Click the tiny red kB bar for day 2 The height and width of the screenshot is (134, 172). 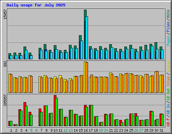point(14,125)
